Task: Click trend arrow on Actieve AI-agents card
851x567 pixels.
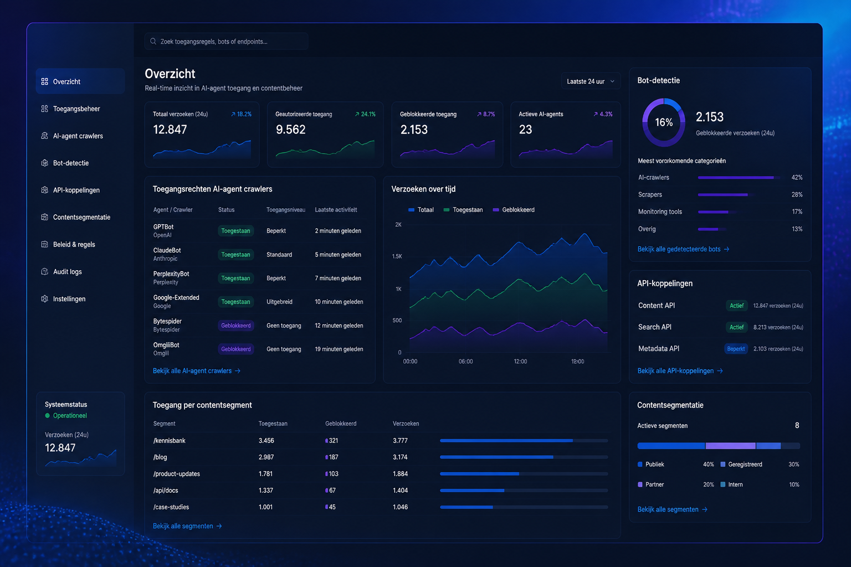Action: (x=596, y=114)
